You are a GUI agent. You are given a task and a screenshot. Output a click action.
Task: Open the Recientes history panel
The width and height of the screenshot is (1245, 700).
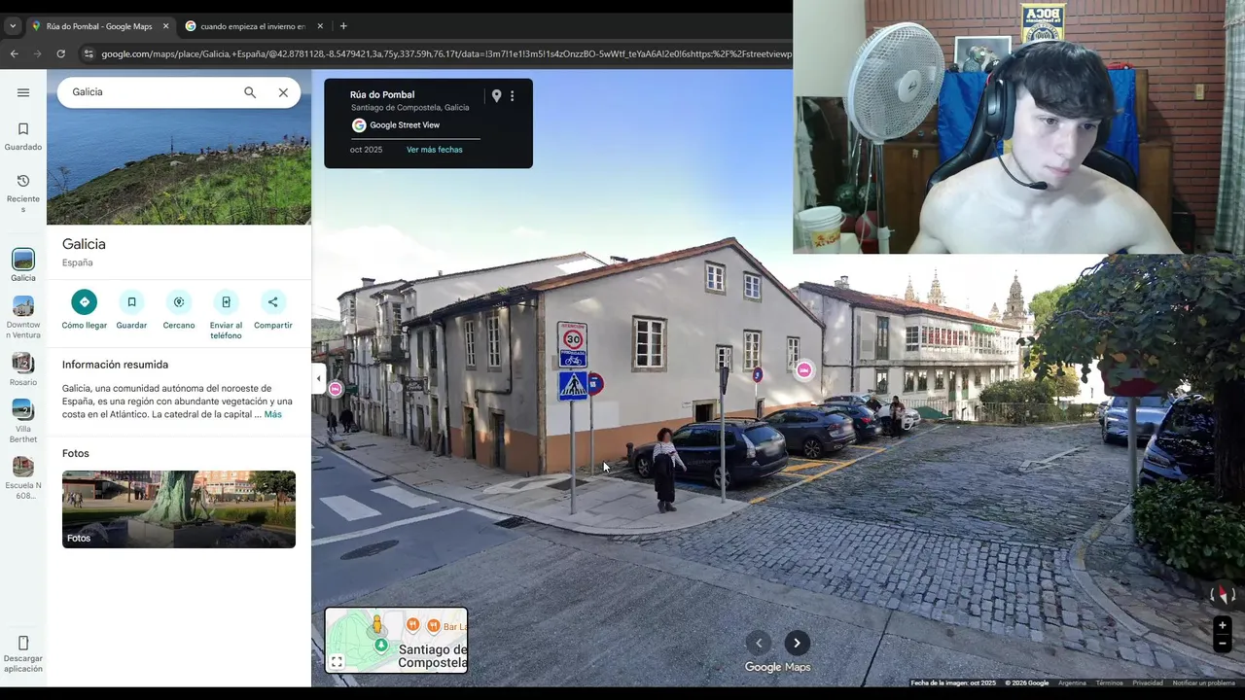[23, 192]
